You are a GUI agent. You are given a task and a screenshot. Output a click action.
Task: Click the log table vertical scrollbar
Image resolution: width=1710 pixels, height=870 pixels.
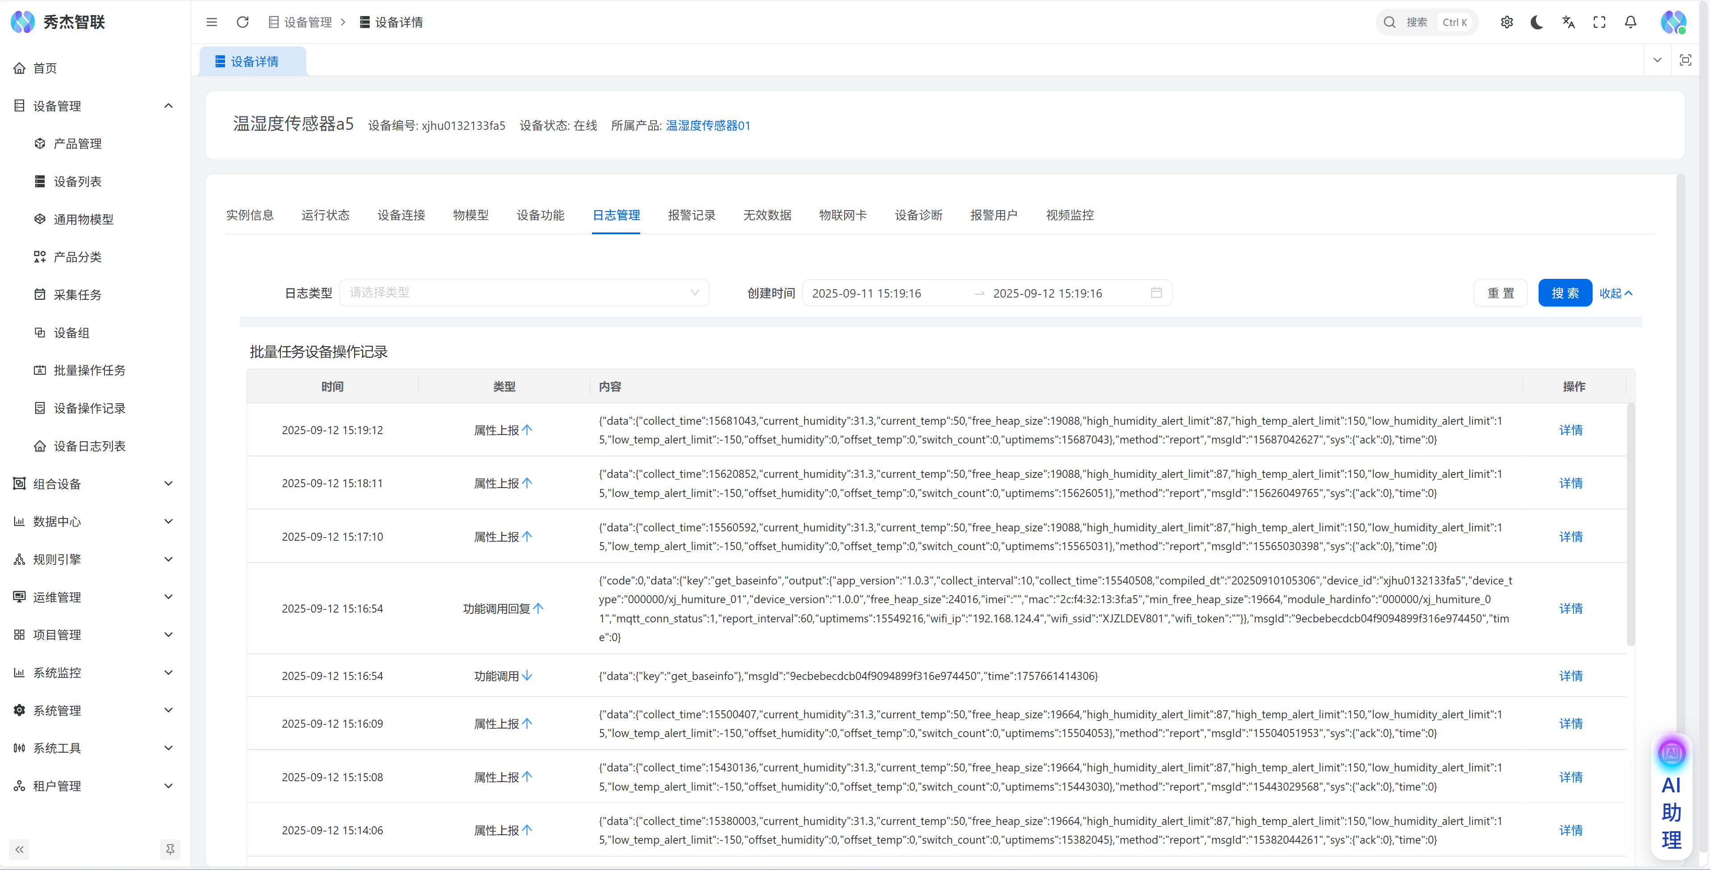click(x=1631, y=524)
